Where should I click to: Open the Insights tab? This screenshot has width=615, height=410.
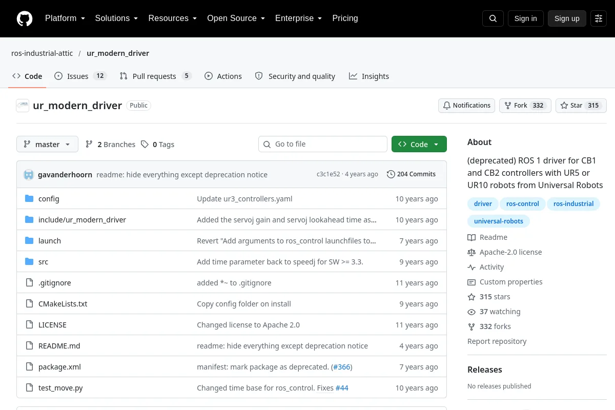pos(369,76)
